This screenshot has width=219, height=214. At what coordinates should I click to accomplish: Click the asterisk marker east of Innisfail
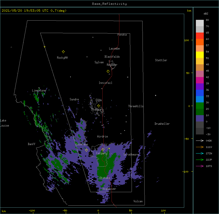click(128, 77)
